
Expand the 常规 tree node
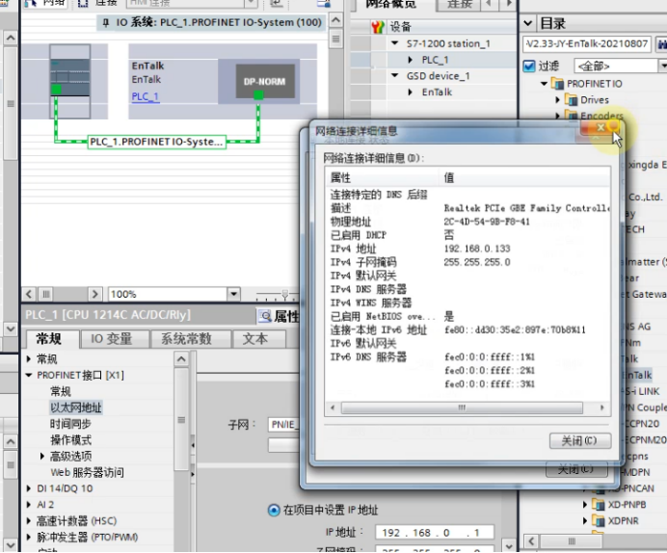point(29,359)
